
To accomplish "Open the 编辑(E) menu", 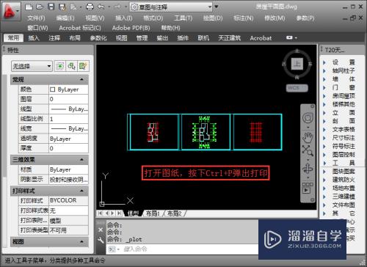I will 65,18.
